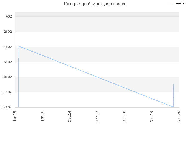The width and height of the screenshot is (191, 143).
Task: Select the 10602 y-axis label
Action: (7, 92)
